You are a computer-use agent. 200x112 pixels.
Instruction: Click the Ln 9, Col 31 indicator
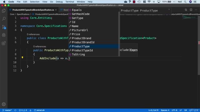tap(153, 110)
